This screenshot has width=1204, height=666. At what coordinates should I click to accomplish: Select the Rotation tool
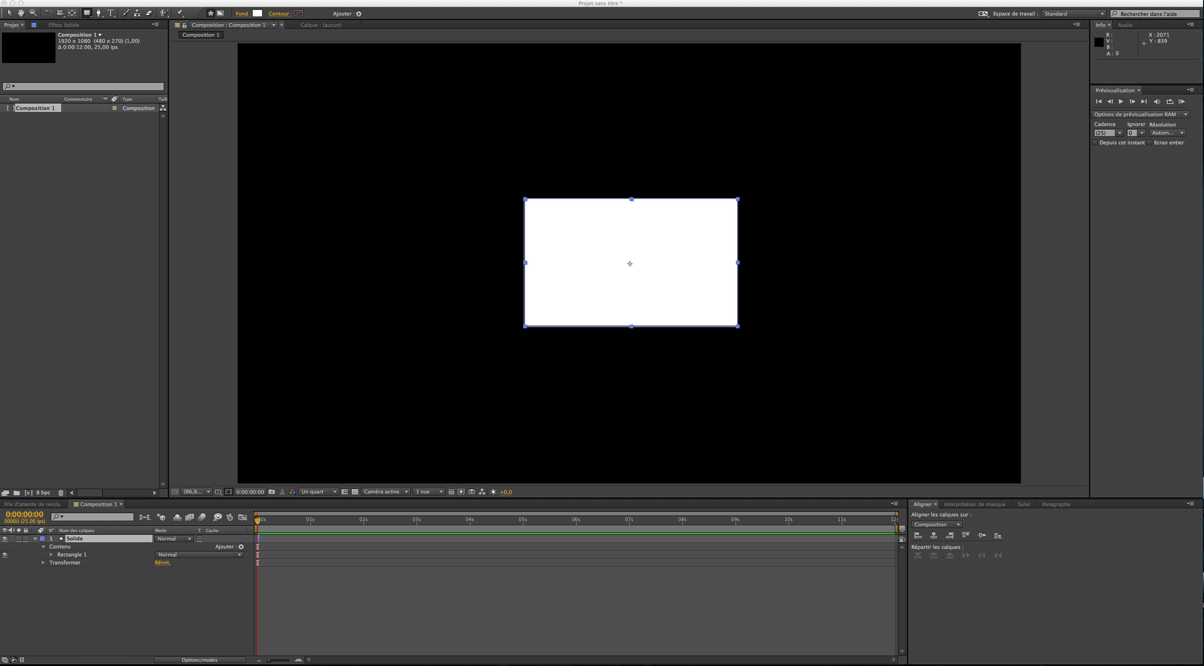pos(48,13)
